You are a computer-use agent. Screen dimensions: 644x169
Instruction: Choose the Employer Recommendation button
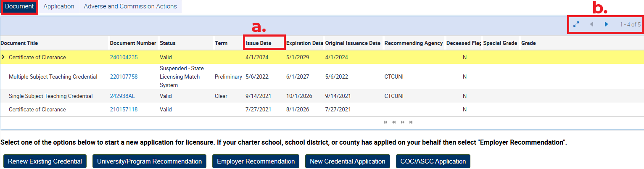tap(256, 161)
